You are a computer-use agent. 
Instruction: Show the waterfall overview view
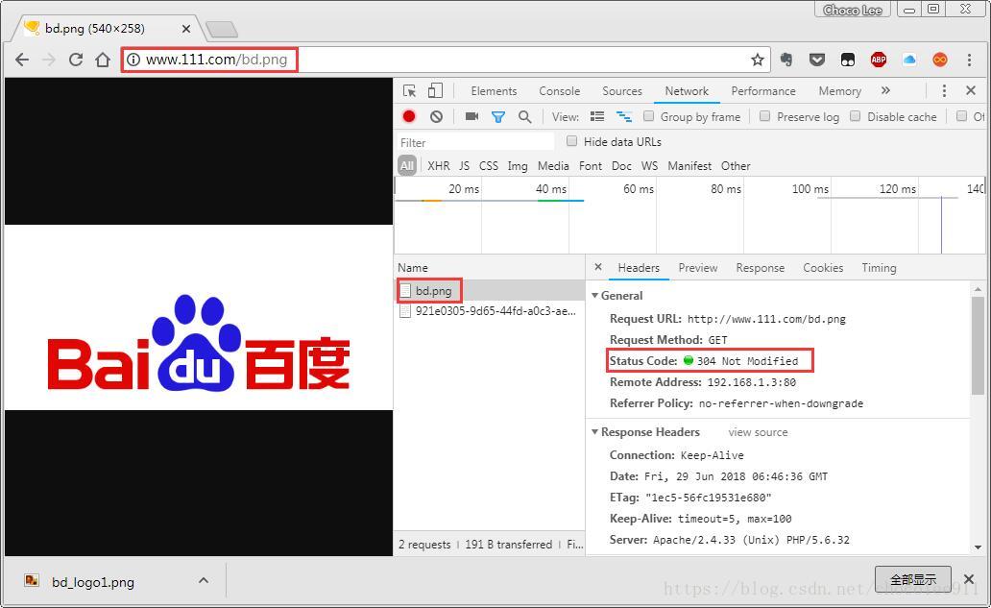624,116
